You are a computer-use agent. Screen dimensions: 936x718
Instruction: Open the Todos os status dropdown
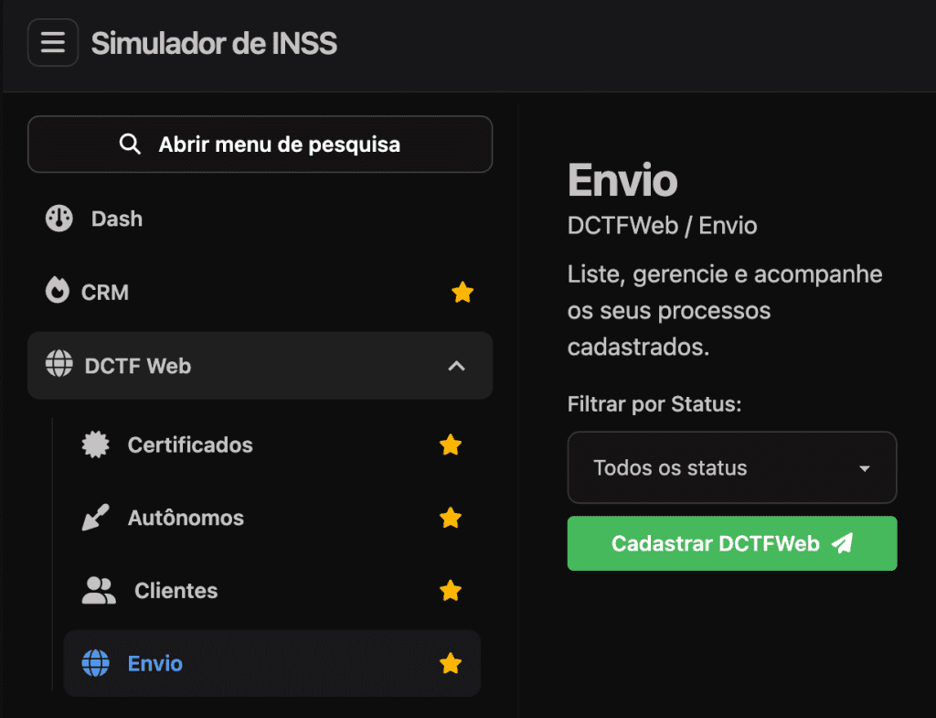coord(731,467)
